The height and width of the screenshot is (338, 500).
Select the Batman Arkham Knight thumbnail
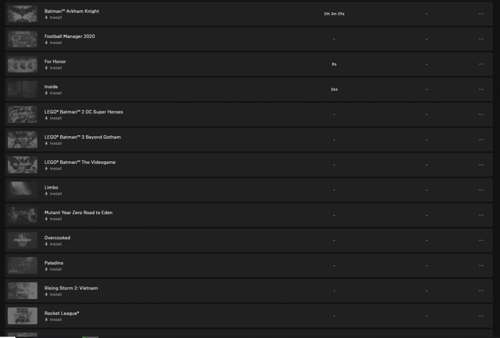22,13
